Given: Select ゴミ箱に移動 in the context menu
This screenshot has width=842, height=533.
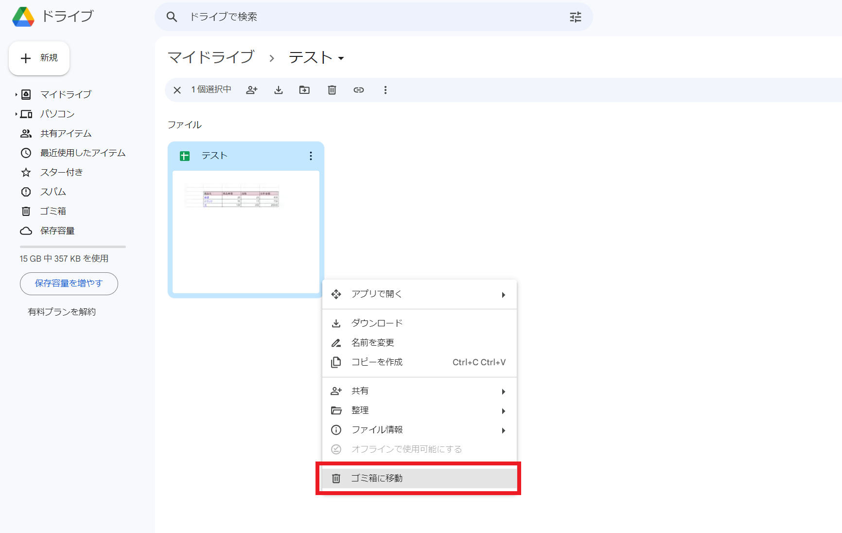Looking at the screenshot, I should pos(377,479).
